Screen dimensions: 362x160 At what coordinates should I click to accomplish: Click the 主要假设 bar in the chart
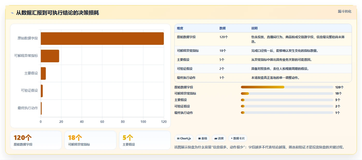pyautogui.click(x=43, y=73)
